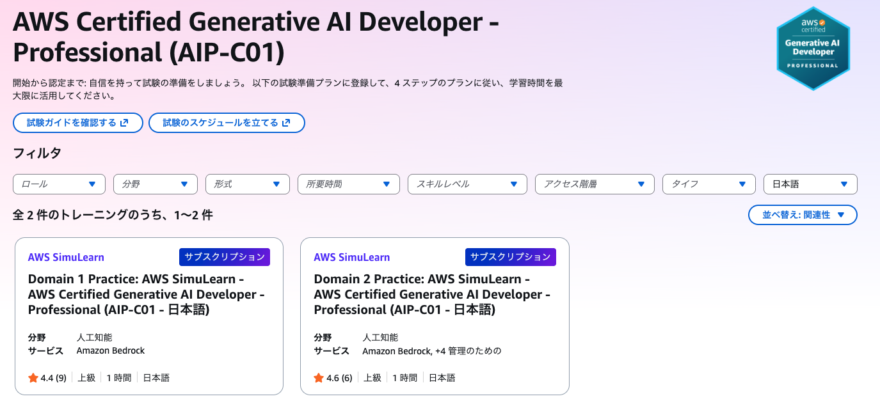The height and width of the screenshot is (408, 880).
Task: Click サブスクリプション badge on Domain 2 card
Action: point(511,257)
